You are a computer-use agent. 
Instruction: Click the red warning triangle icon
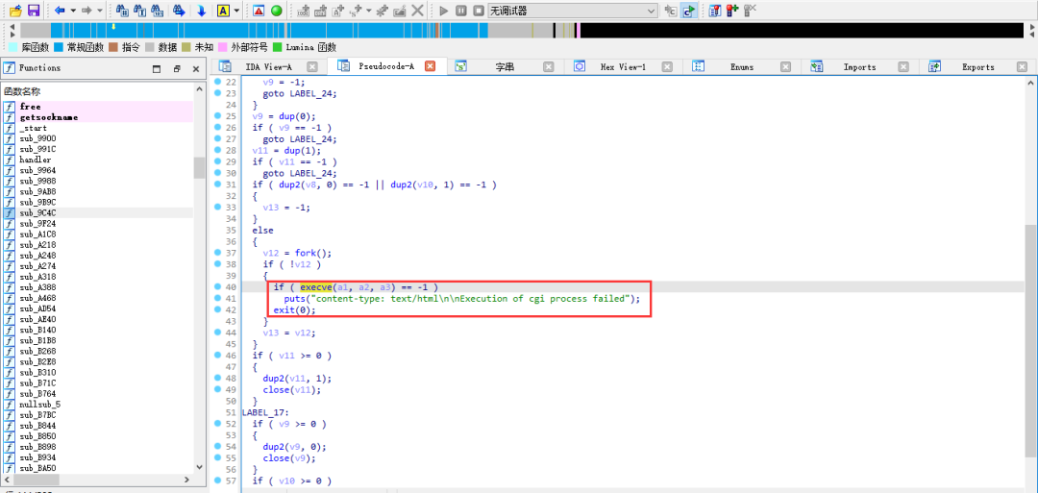[259, 10]
